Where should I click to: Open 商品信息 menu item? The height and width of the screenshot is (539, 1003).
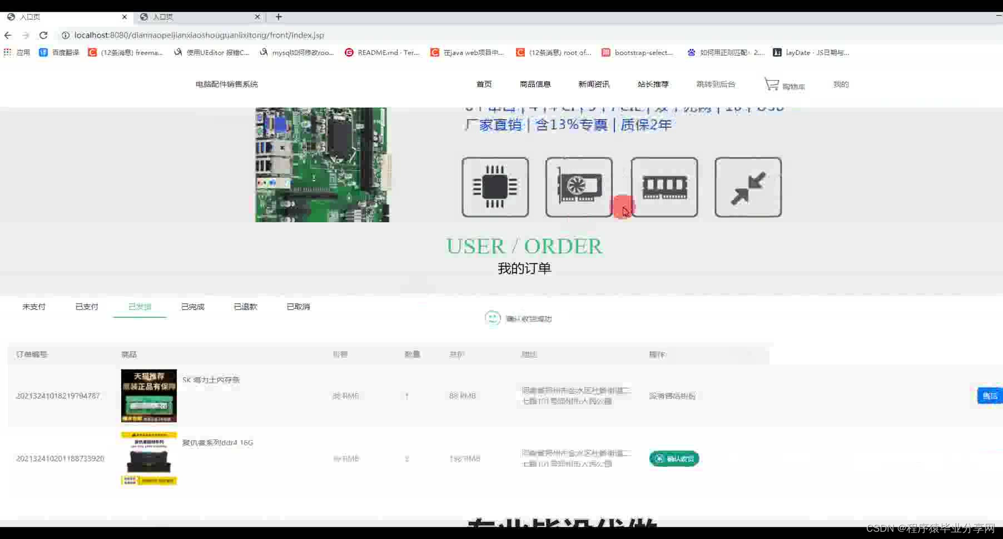pyautogui.click(x=535, y=84)
